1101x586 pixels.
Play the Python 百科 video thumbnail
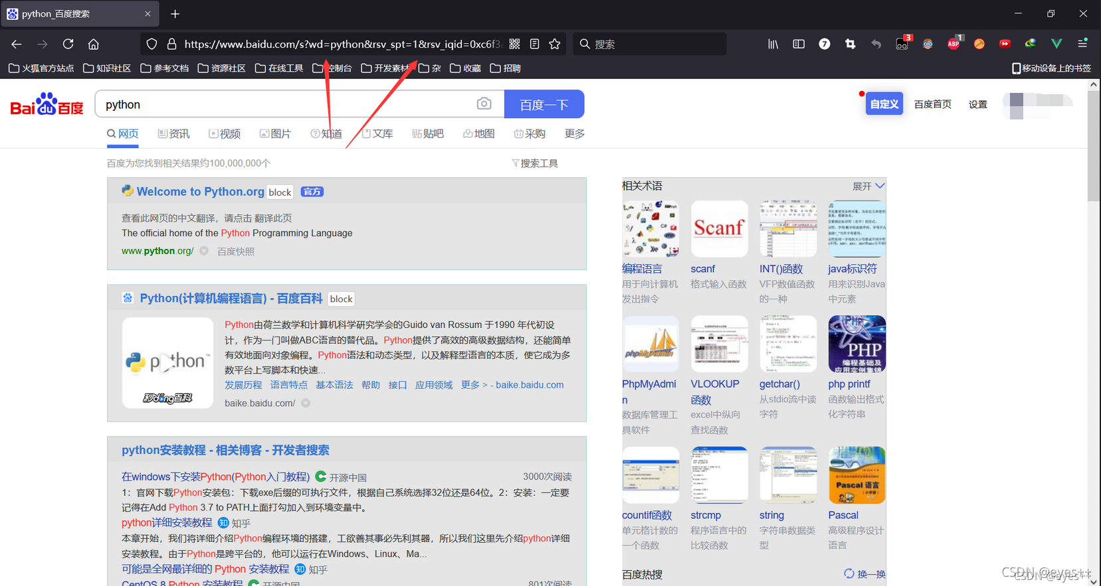(168, 362)
